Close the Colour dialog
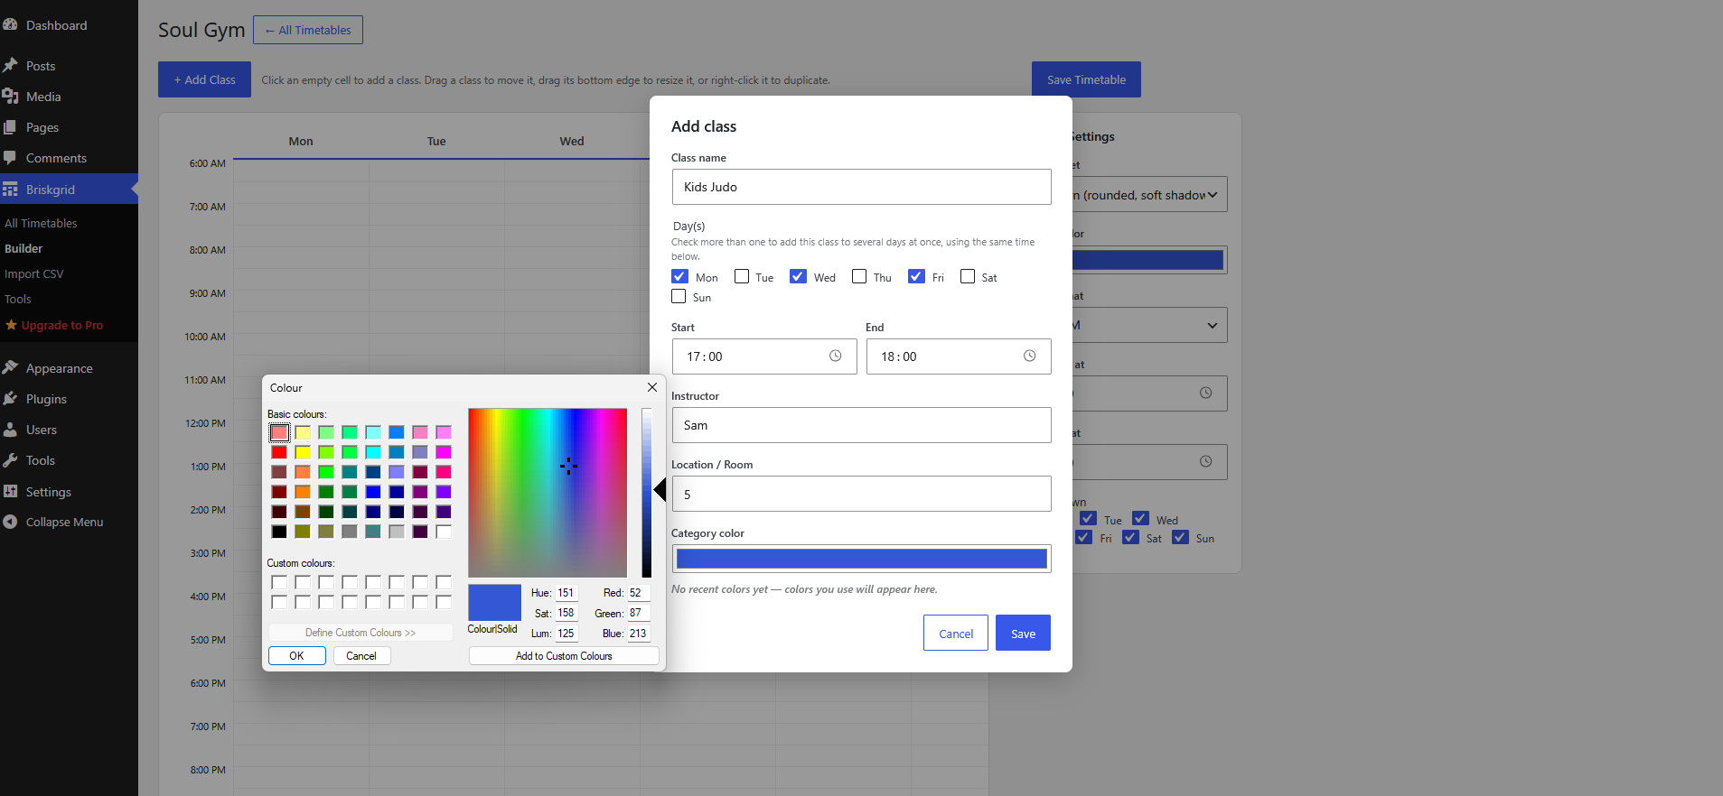Screen dimensions: 1723x796 (x=652, y=387)
